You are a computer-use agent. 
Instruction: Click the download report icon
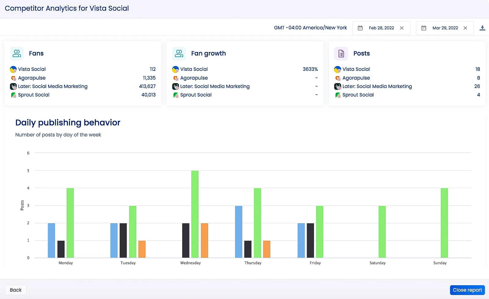tap(483, 28)
